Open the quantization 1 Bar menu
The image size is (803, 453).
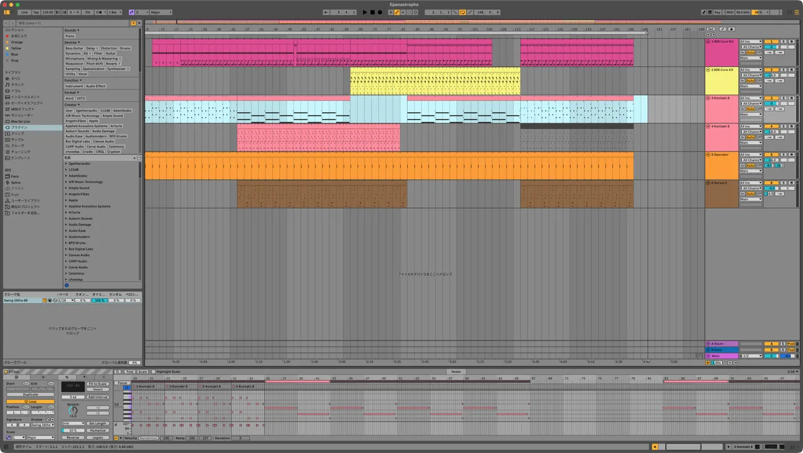pyautogui.click(x=115, y=12)
